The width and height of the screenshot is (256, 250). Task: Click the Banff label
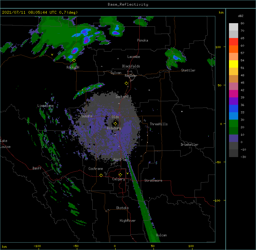point(37,168)
